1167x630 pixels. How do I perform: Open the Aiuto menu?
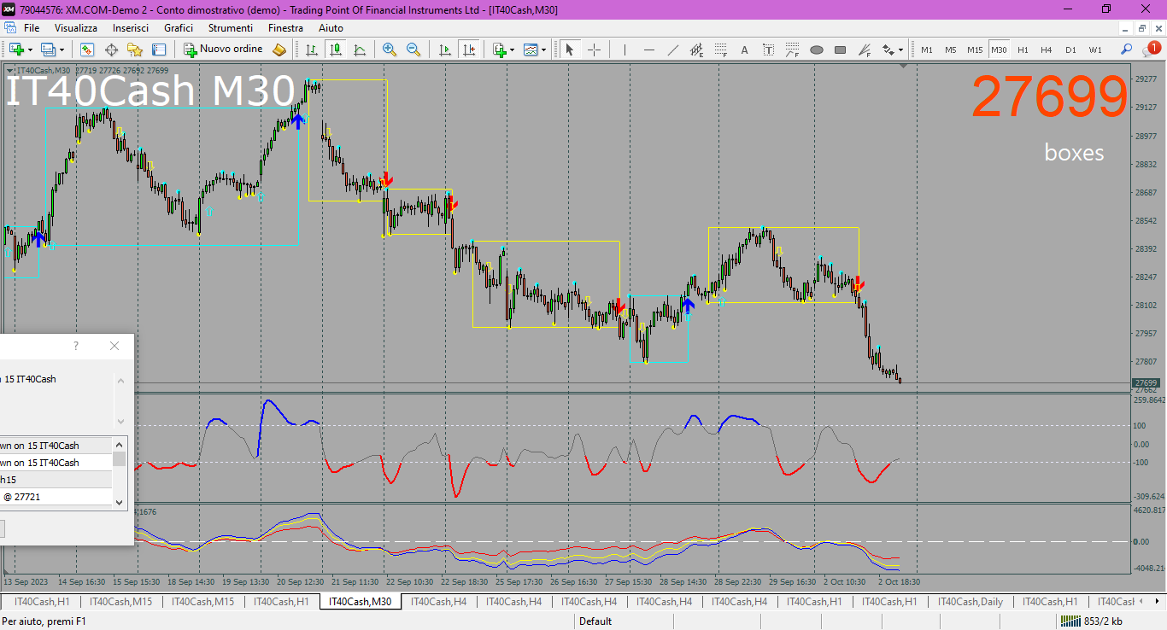click(331, 28)
